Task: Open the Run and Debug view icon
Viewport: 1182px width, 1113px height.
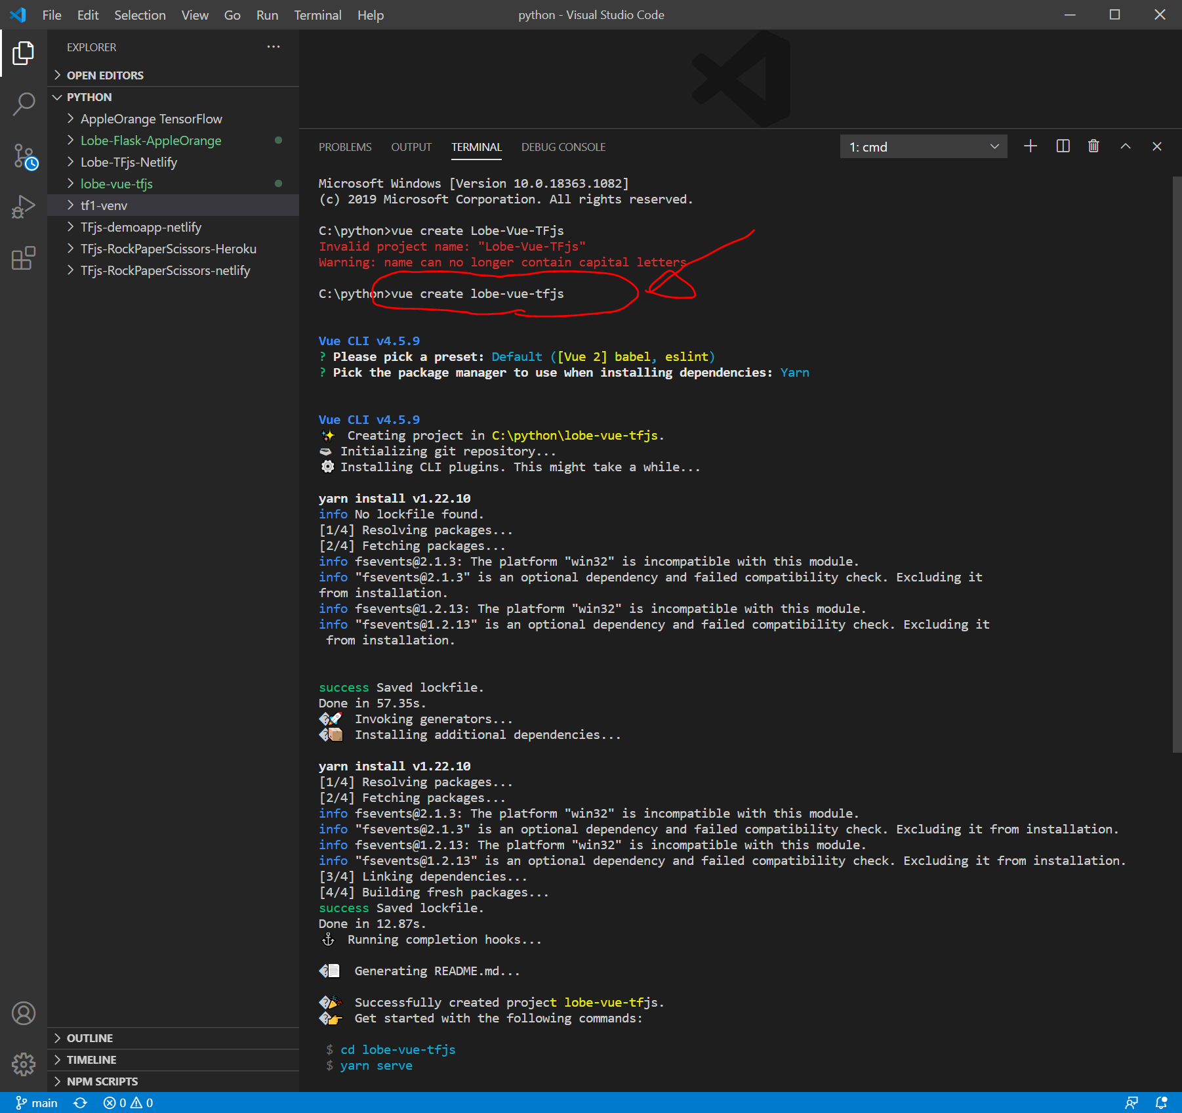Action: (24, 207)
